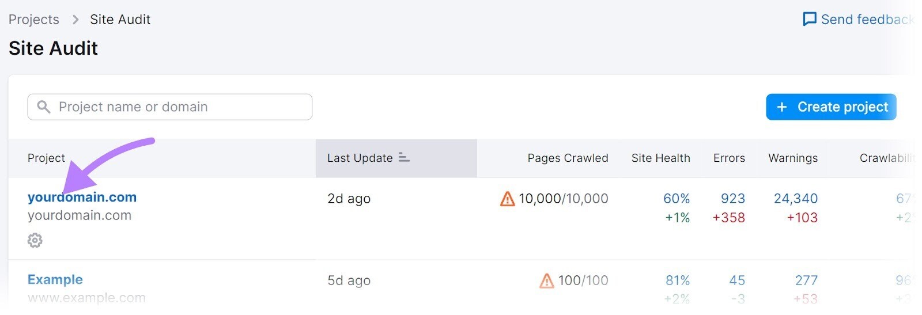Click the Create project button
The image size is (922, 315).
(x=831, y=107)
